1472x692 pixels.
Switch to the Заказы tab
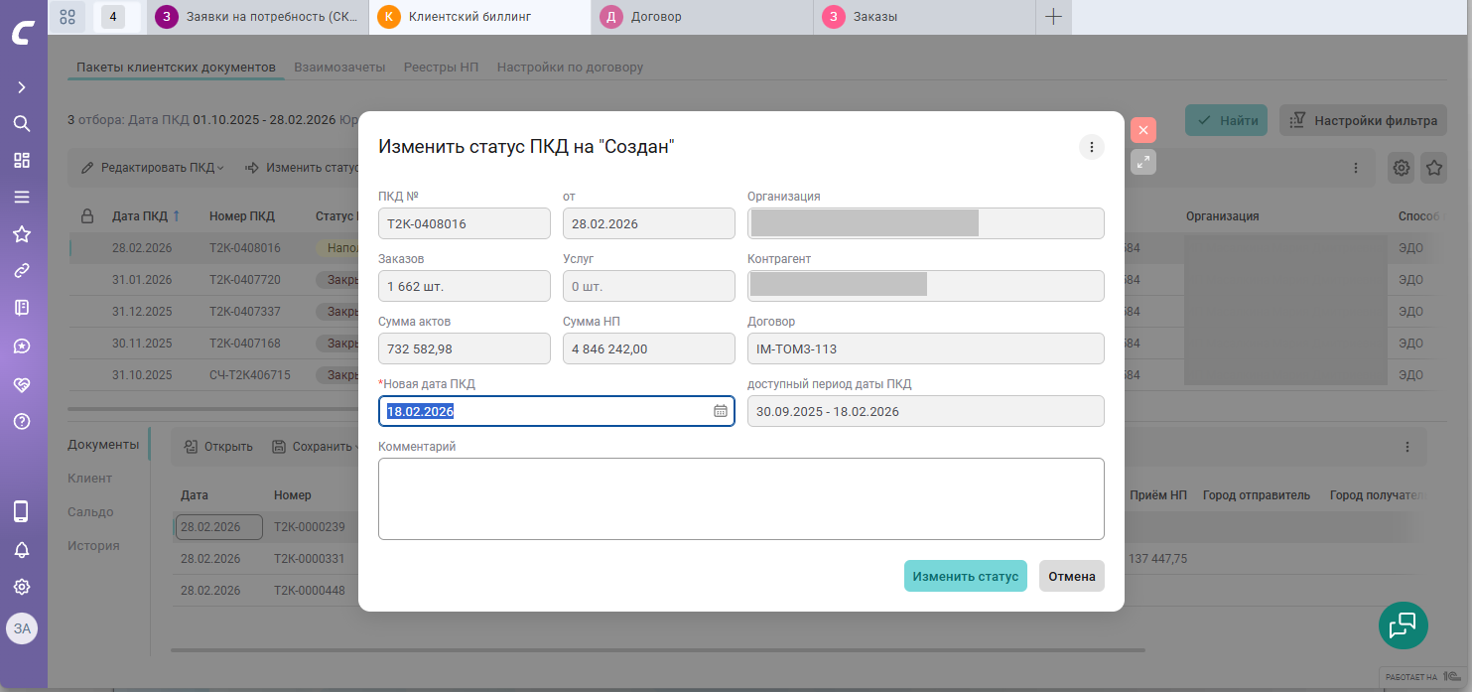(924, 17)
